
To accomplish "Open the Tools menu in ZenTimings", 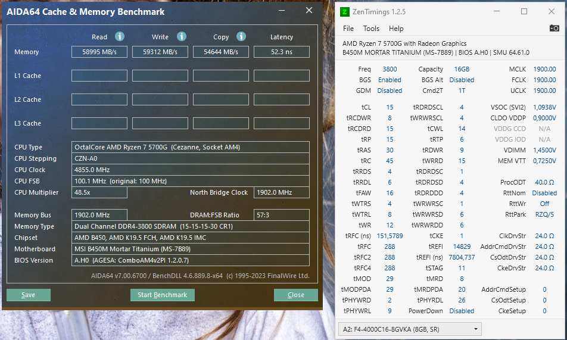I will point(372,29).
